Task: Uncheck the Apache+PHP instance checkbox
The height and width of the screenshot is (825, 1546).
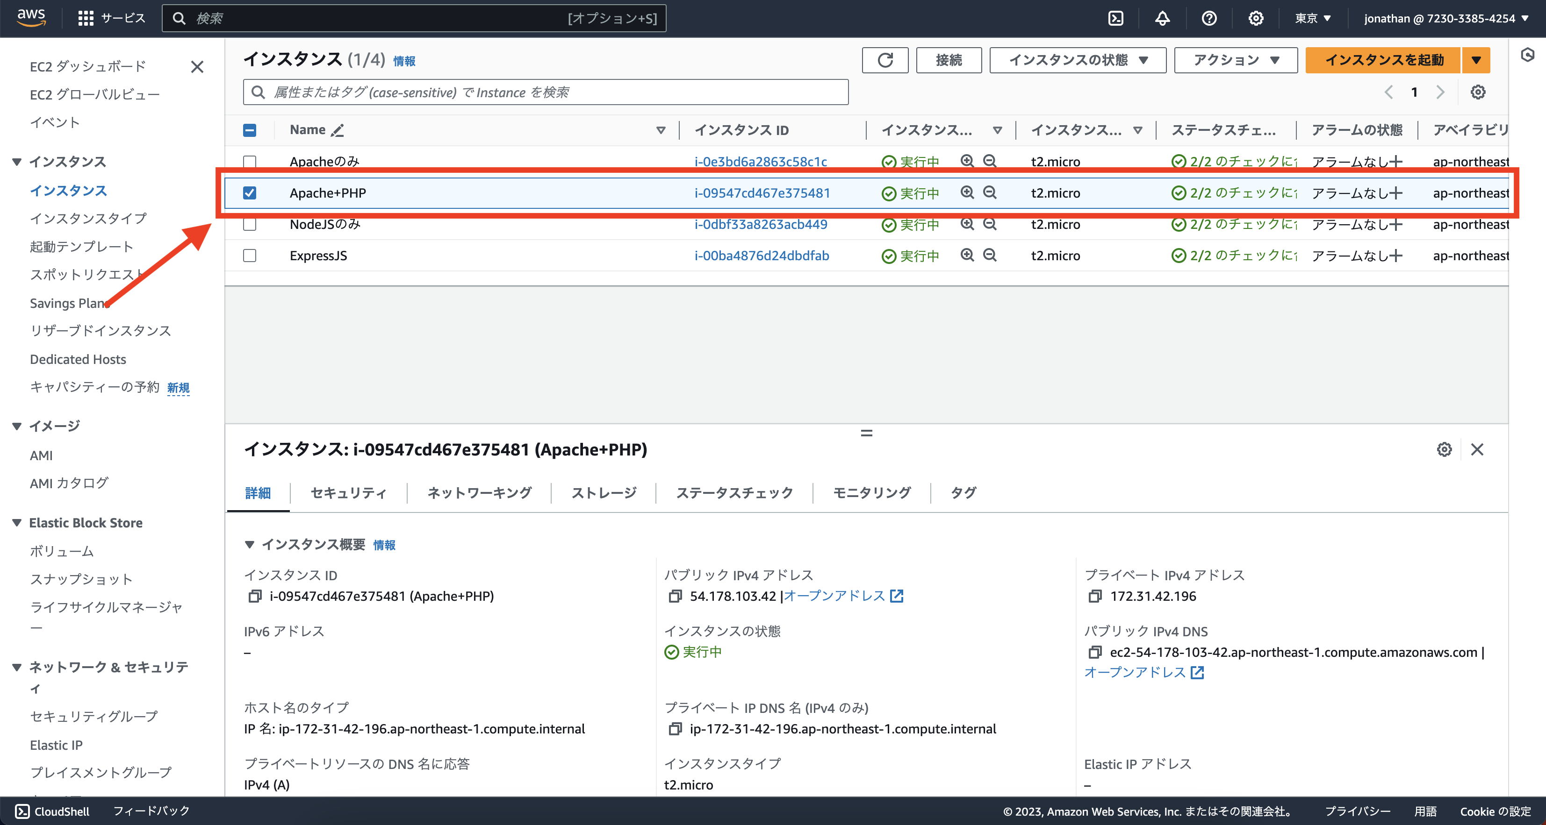Action: [x=250, y=192]
